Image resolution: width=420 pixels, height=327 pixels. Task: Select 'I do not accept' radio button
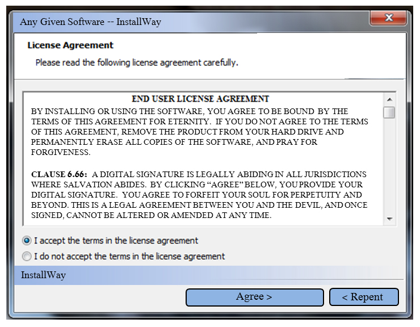click(x=27, y=256)
